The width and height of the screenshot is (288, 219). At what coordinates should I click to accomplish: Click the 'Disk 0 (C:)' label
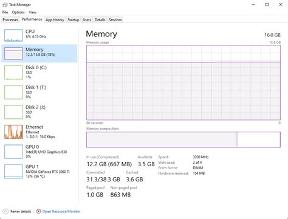36,67
